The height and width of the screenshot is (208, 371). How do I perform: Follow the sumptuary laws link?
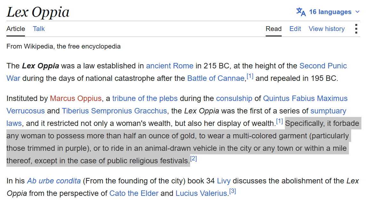point(328,111)
